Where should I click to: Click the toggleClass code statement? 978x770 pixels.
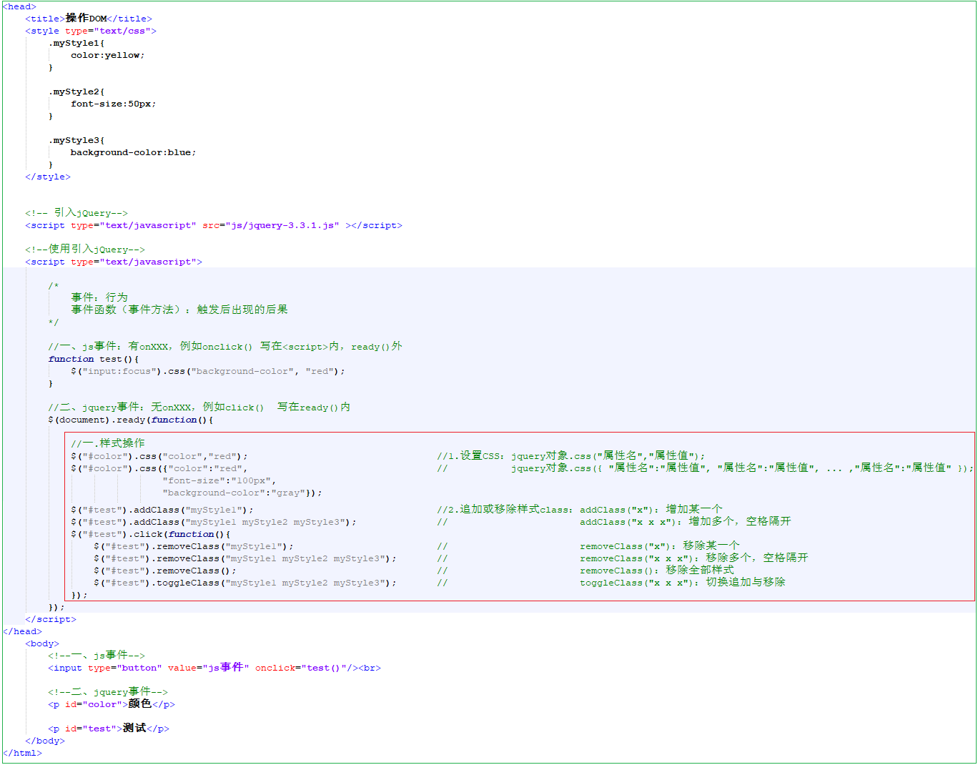(x=244, y=583)
